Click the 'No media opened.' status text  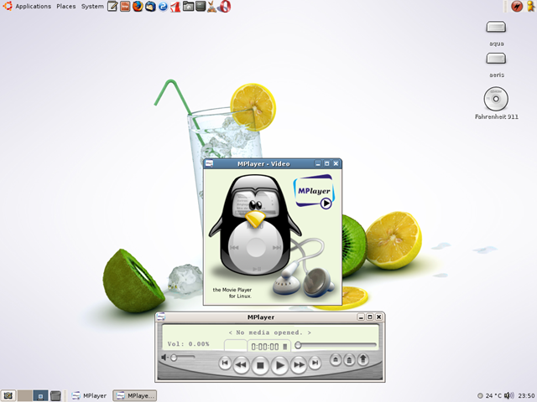[270, 332]
